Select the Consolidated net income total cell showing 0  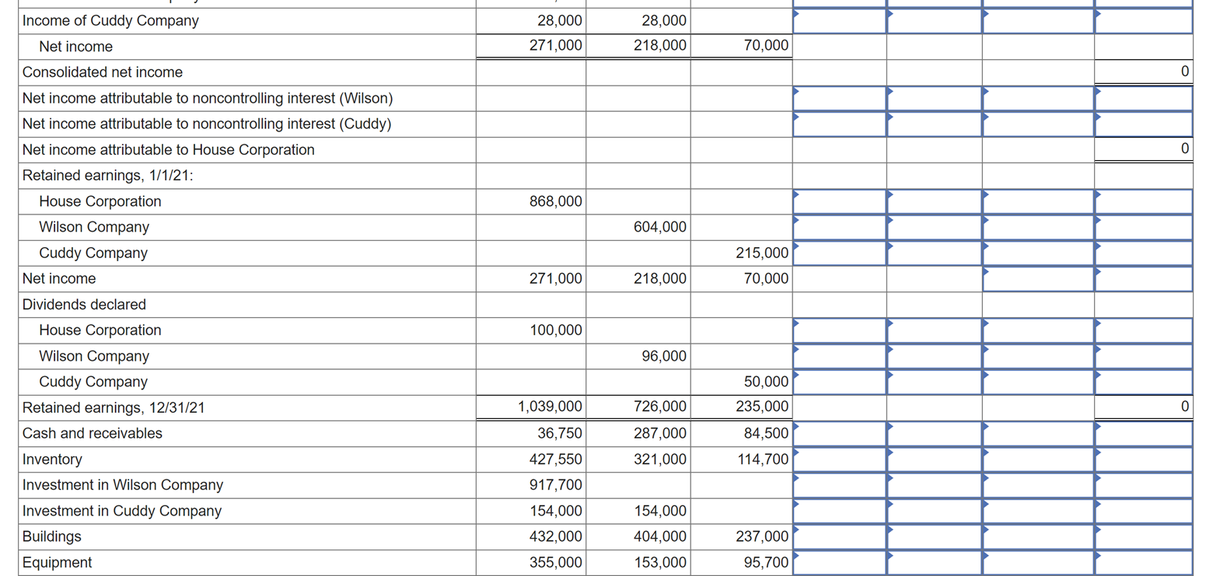pos(1143,72)
